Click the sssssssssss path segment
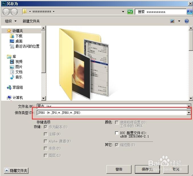The image size is (193, 176). click(42, 11)
